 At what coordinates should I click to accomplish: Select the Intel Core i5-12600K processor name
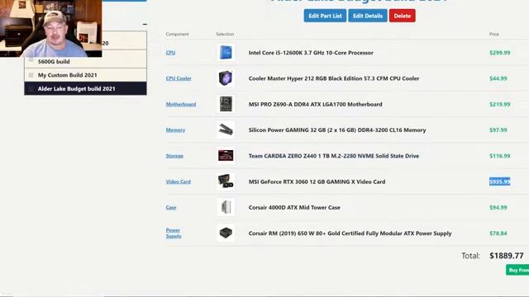pos(311,53)
